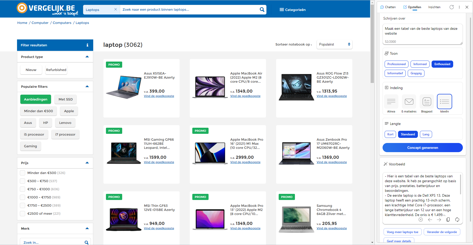Go to previous draft with left arrow
Image resolution: width=473 pixels, height=245 pixels.
click(430, 220)
